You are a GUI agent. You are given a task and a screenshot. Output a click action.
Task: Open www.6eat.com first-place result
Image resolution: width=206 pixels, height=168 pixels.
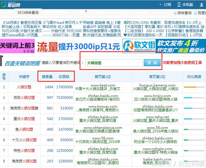pyautogui.click(x=103, y=85)
